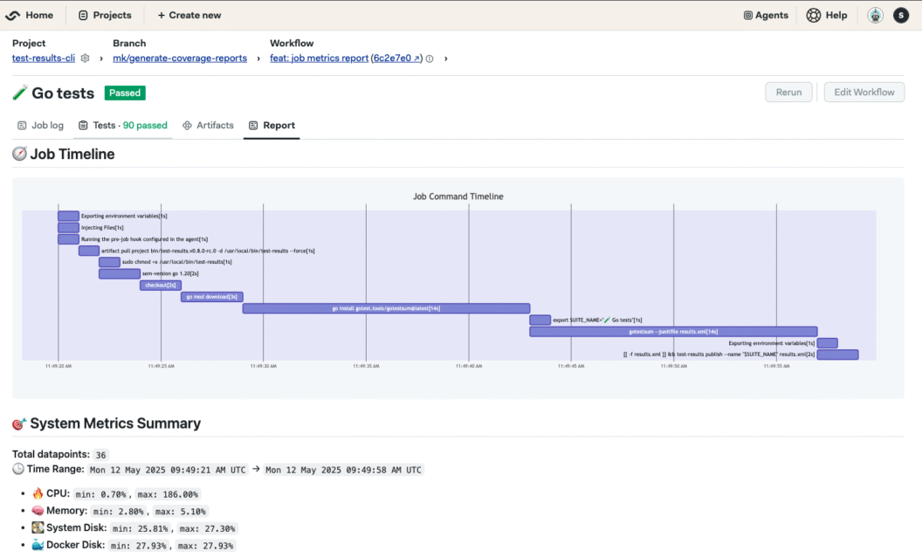Click the Memory max: 5.10% value
This screenshot has width=922, height=558.
click(181, 512)
